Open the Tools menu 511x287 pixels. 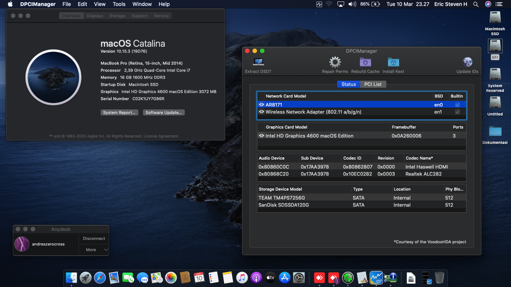click(119, 4)
